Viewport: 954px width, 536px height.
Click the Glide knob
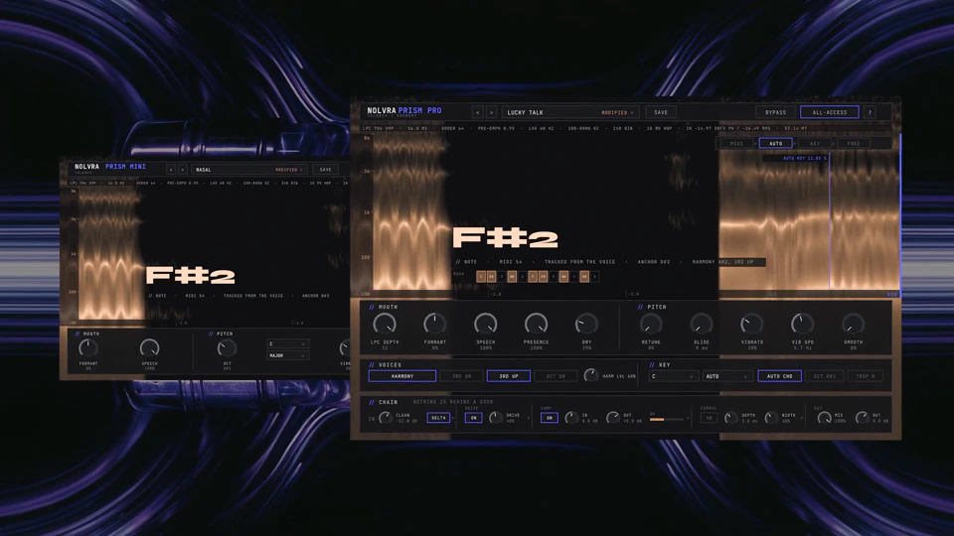[x=702, y=324]
